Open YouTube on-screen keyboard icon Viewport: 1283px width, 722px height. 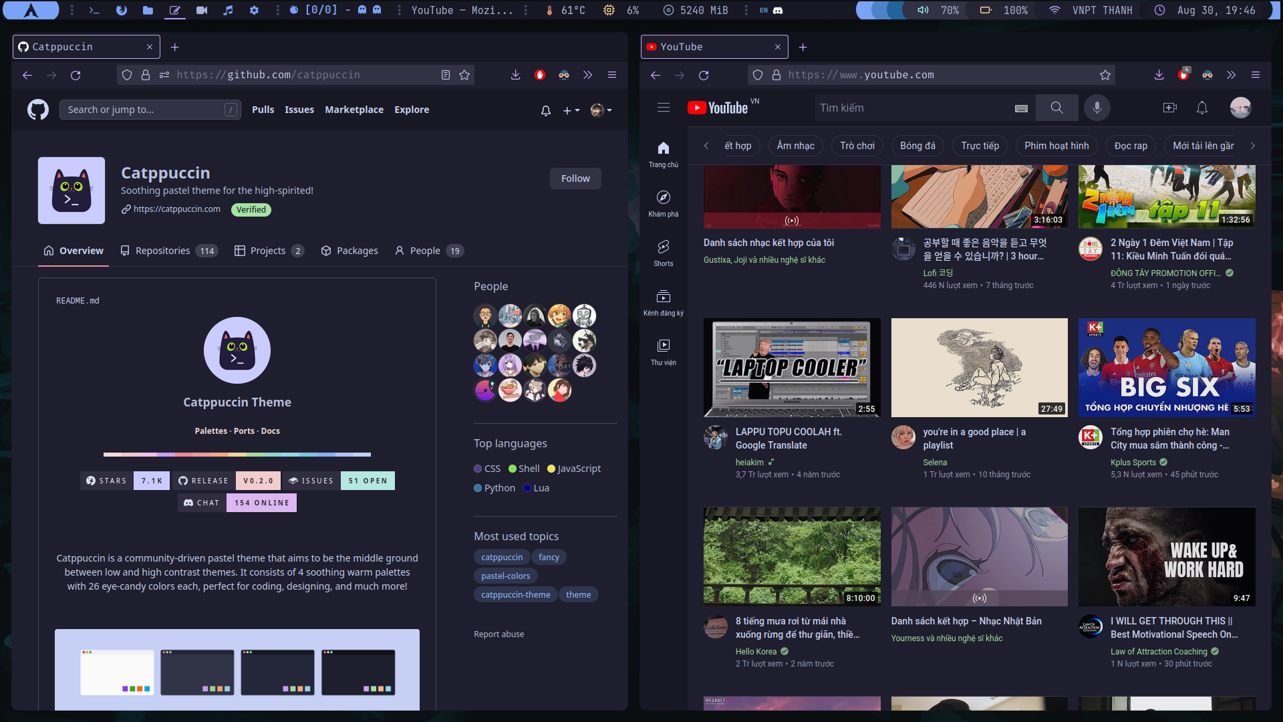tap(1021, 108)
